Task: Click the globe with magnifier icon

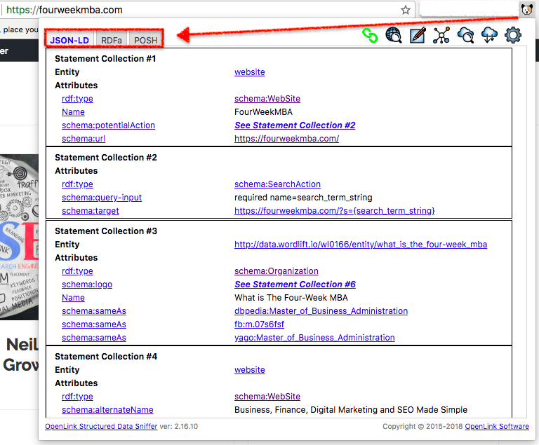Action: click(x=394, y=35)
